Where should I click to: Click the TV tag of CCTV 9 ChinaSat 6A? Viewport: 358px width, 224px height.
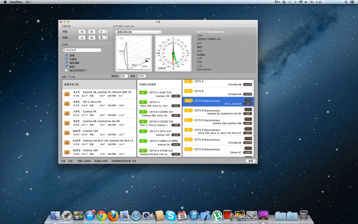coord(188,91)
